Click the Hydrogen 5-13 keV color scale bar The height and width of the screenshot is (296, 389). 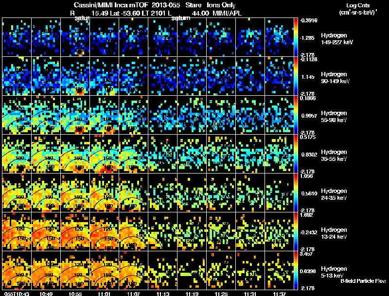(296, 271)
